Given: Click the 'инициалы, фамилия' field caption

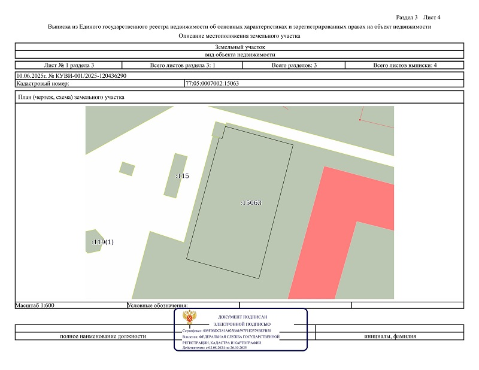Looking at the screenshot, I should pyautogui.click(x=390, y=336).
